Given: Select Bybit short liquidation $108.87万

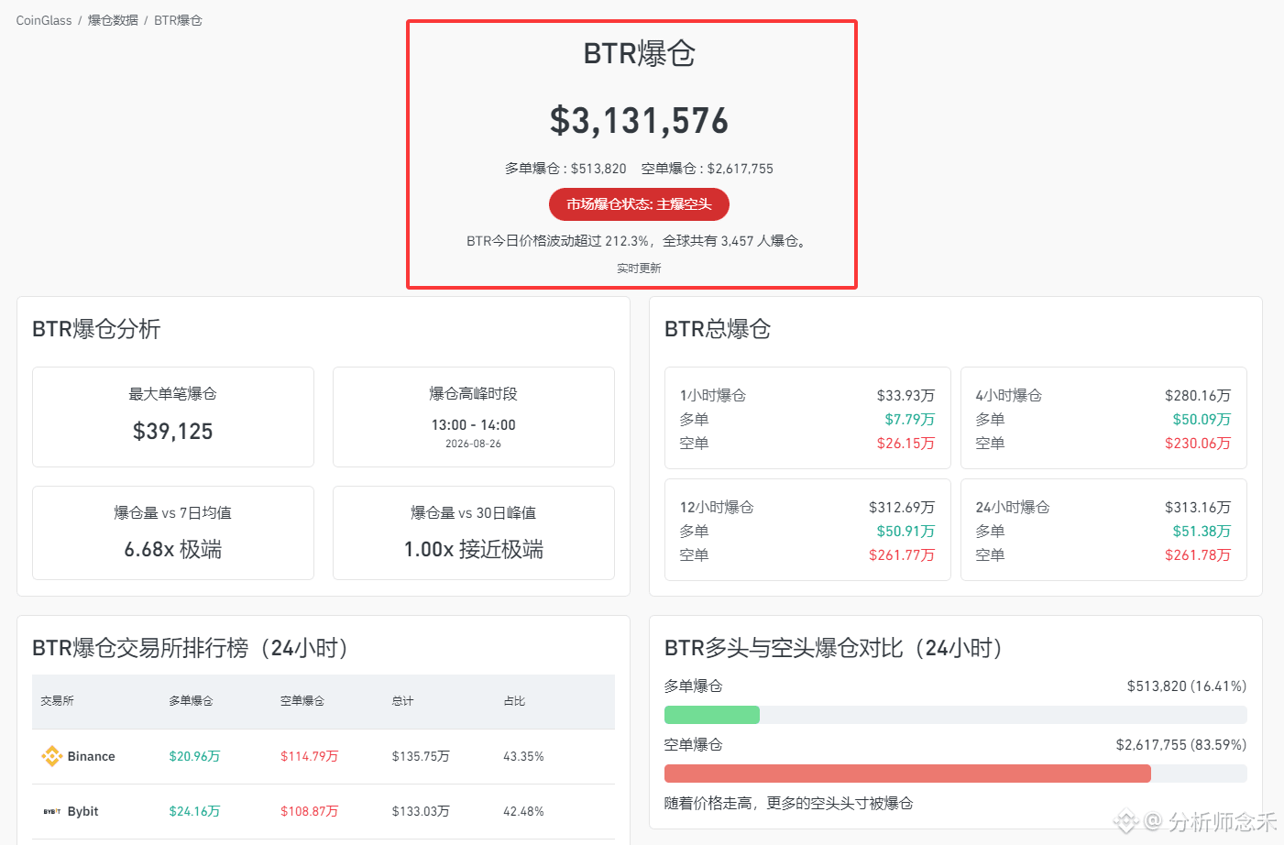Looking at the screenshot, I should tap(309, 811).
